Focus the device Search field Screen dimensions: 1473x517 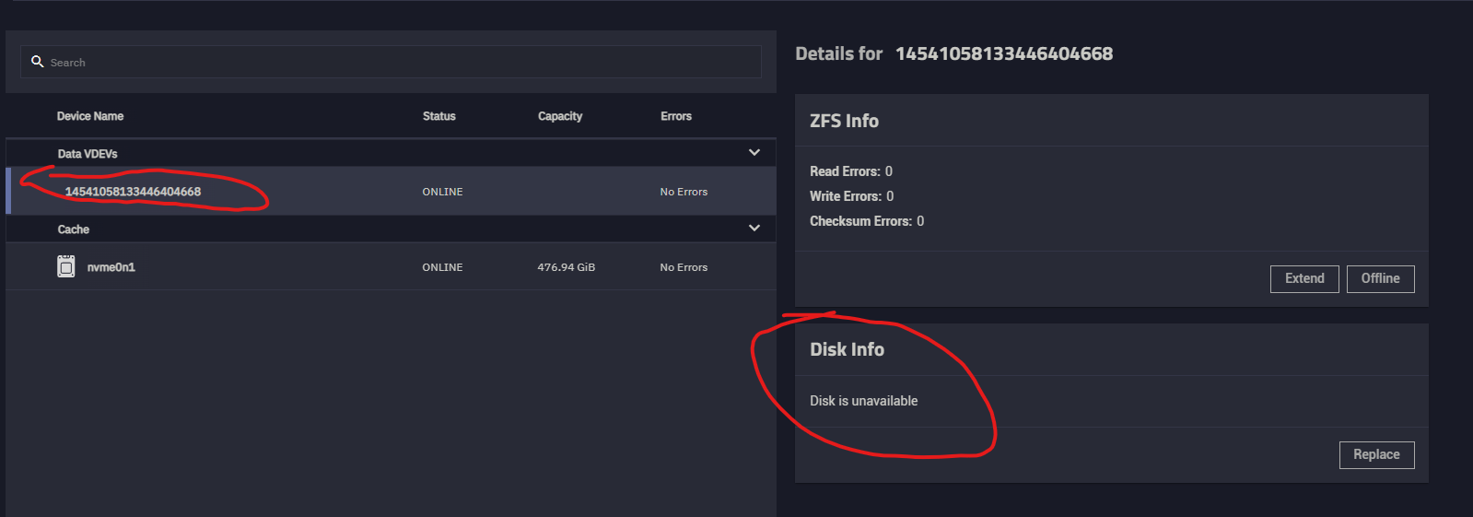396,63
